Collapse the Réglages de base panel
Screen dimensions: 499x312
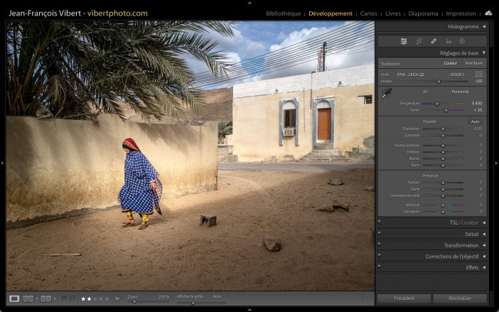(483, 53)
